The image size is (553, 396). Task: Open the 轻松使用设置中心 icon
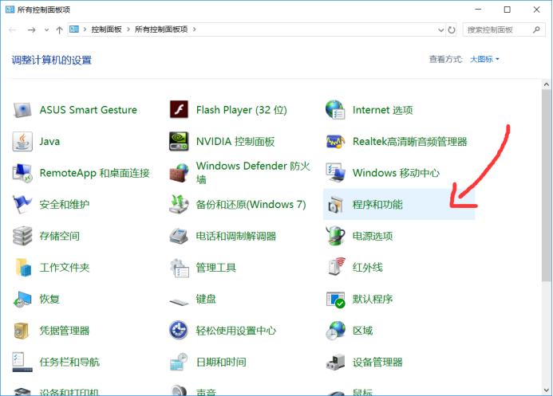tap(179, 331)
